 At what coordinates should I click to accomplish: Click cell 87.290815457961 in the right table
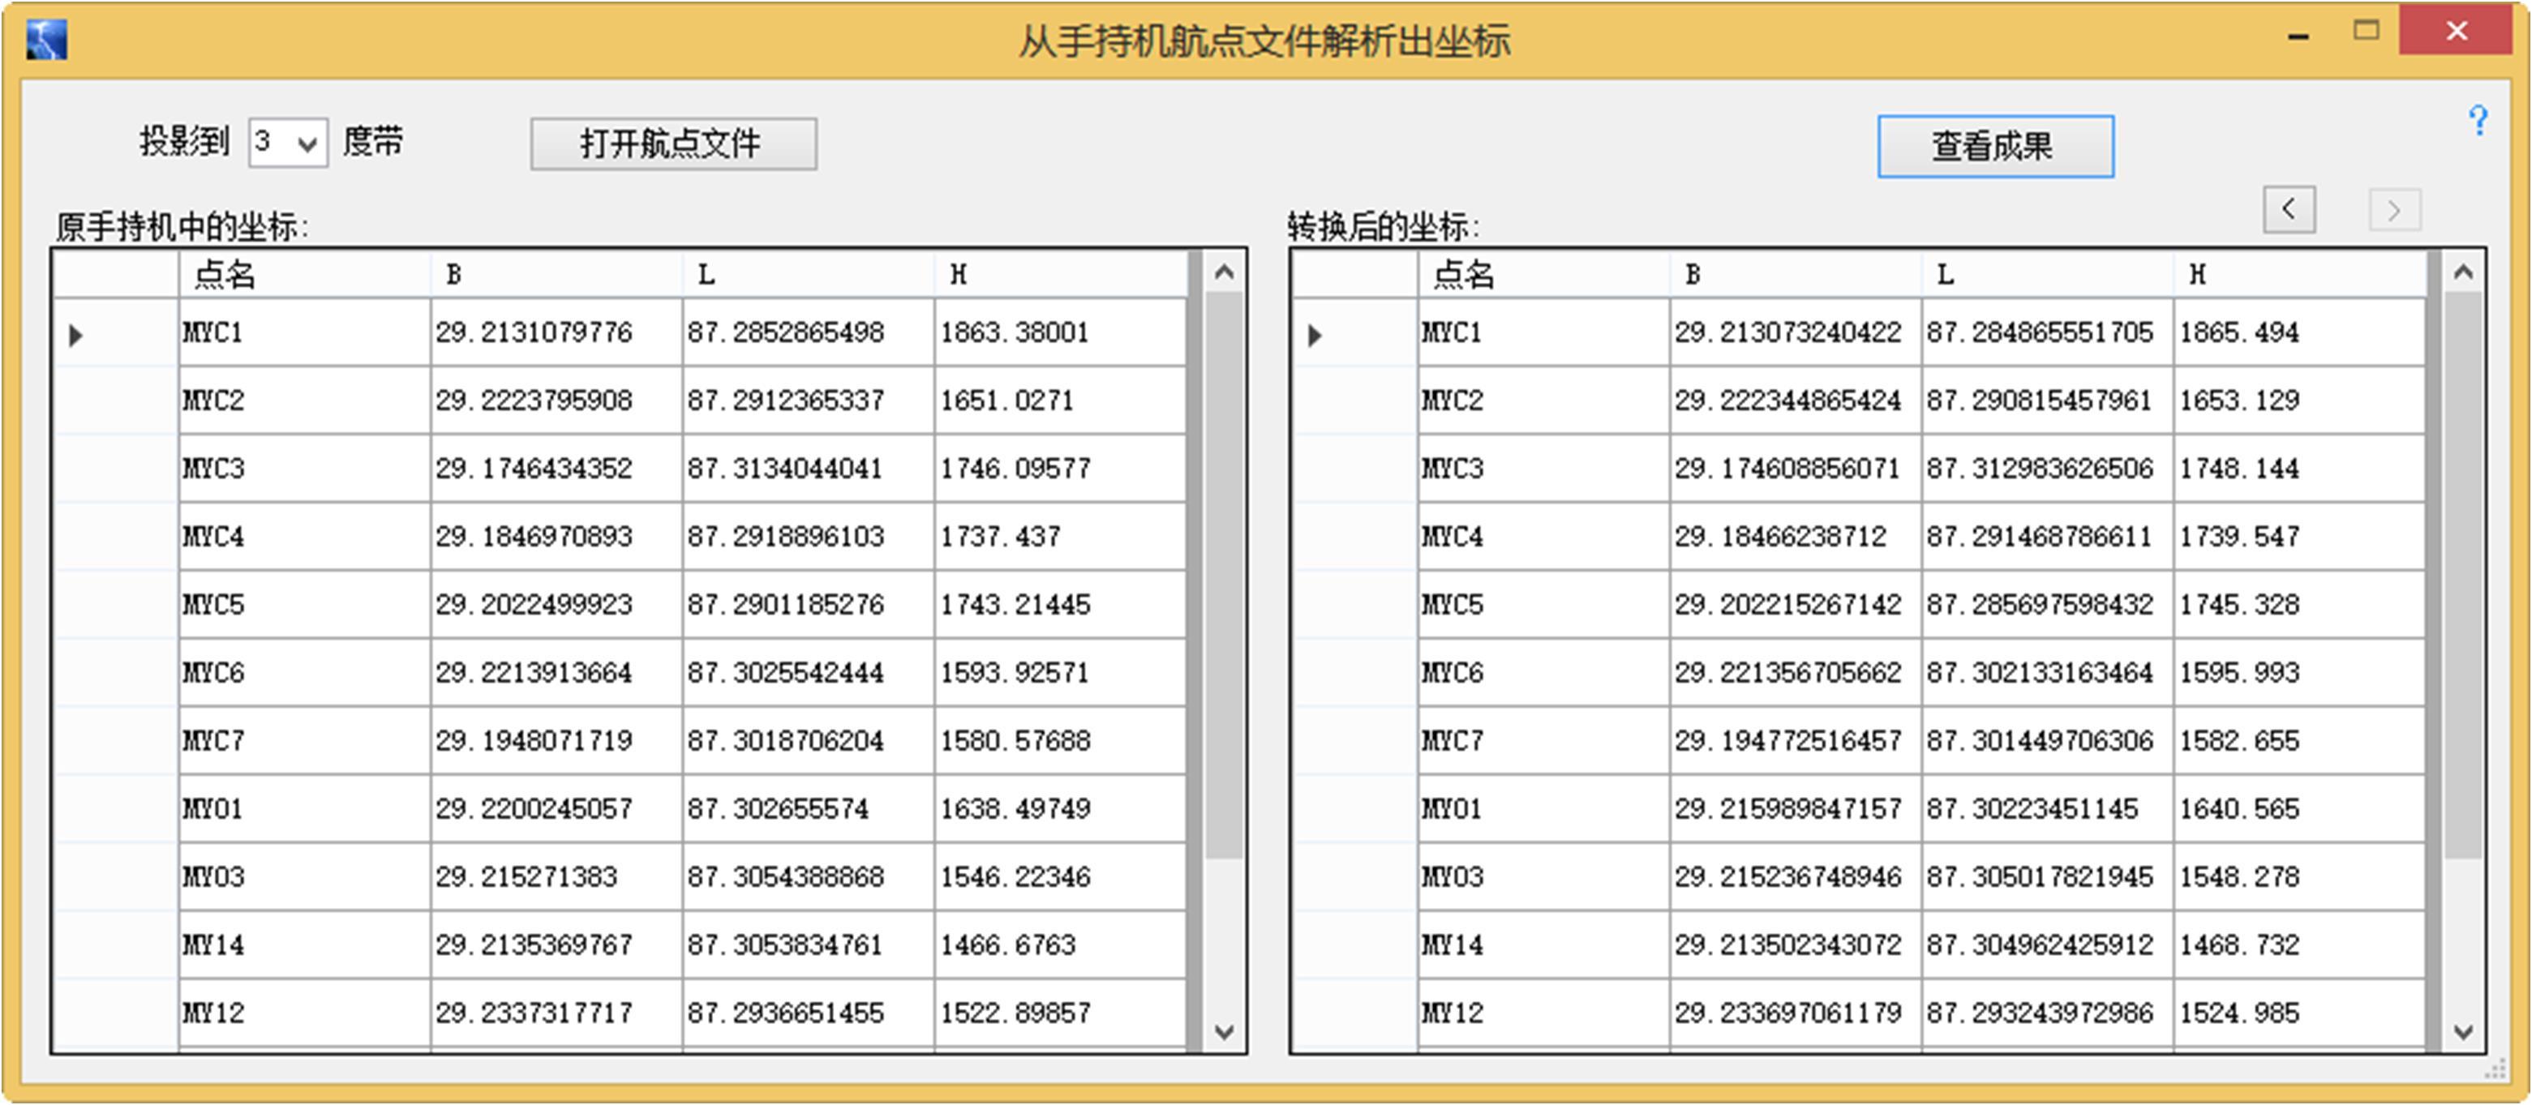[2048, 400]
